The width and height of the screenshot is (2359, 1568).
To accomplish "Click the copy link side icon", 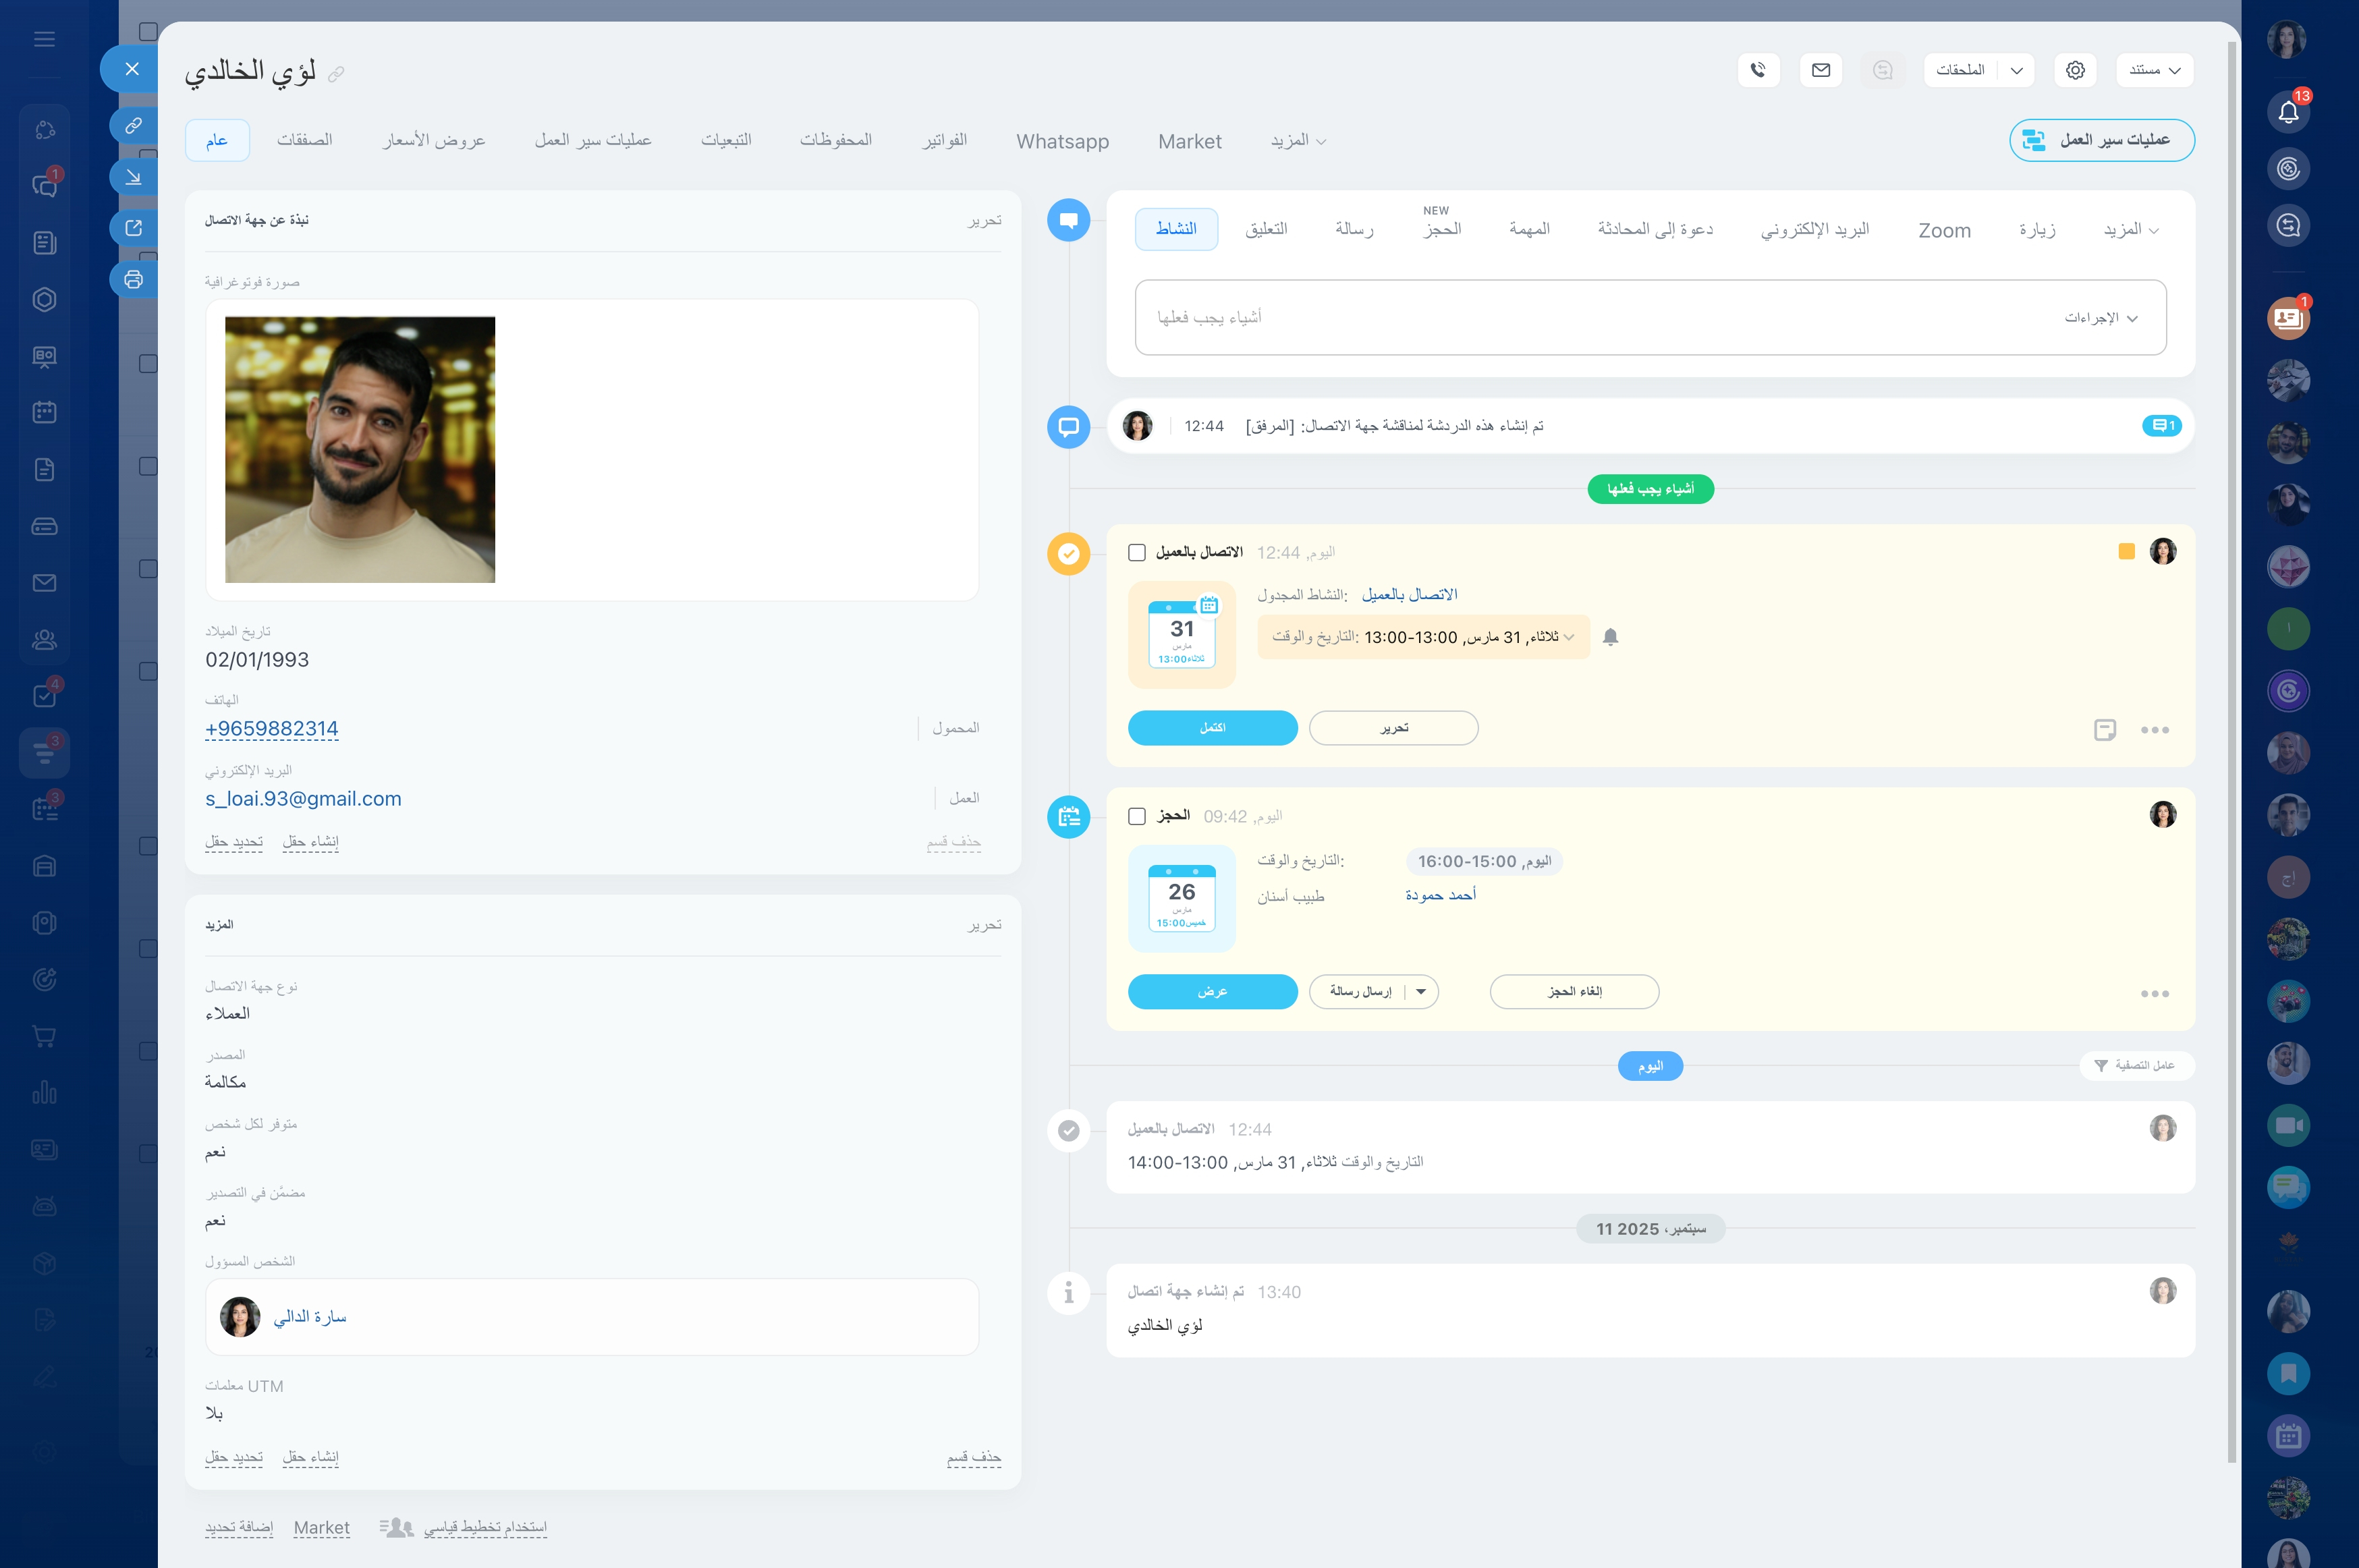I will coord(133,125).
